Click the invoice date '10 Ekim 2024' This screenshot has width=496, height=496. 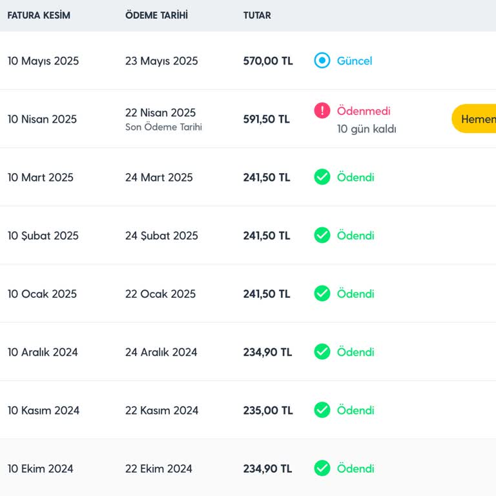pos(41,468)
